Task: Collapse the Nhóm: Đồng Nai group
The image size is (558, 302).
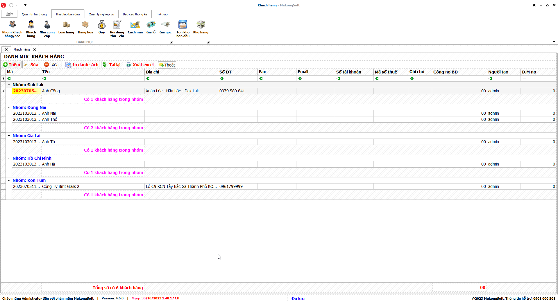Action: click(x=9, y=107)
